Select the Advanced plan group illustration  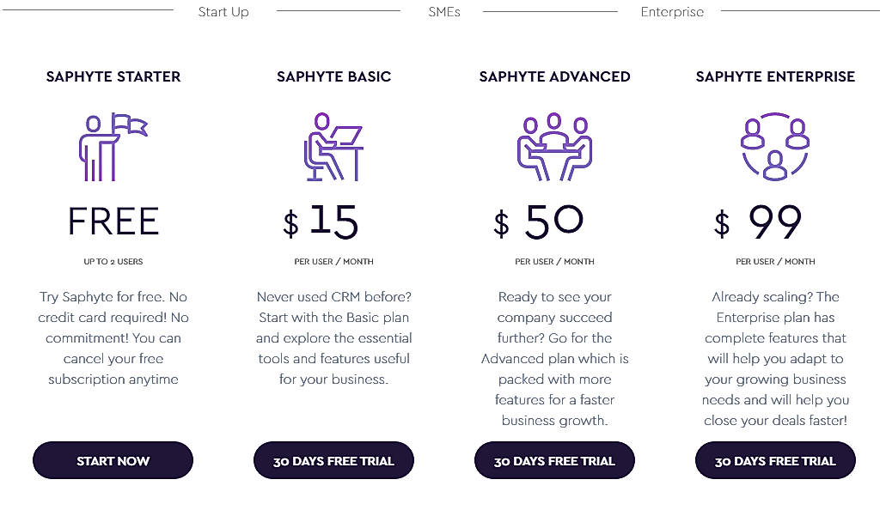[x=554, y=148]
